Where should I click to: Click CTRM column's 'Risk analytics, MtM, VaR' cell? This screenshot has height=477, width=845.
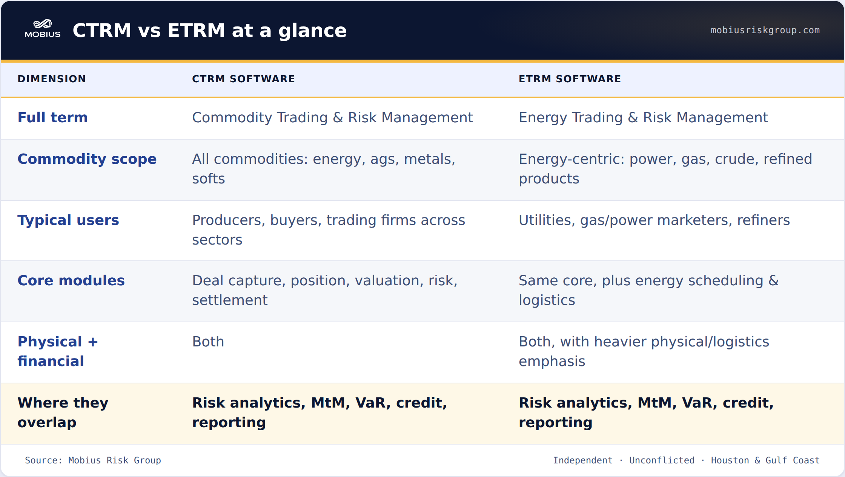[320, 412]
